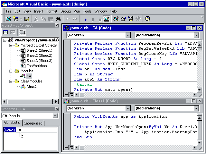The image size is (206, 154).
Task: Open (Declarations) procedure dropdown in CA code window
Action: point(196,35)
